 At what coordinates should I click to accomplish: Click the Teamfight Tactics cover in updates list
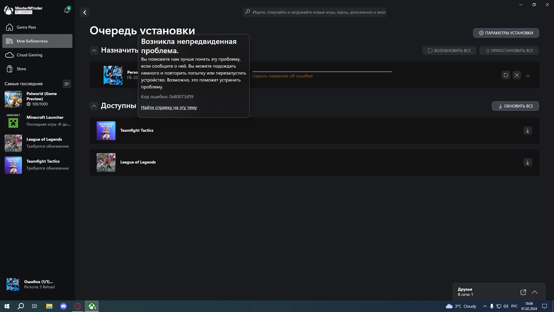pos(106,131)
